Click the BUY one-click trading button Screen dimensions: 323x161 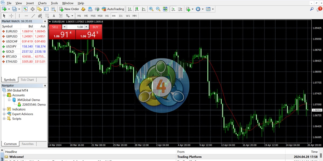pos(96,27)
